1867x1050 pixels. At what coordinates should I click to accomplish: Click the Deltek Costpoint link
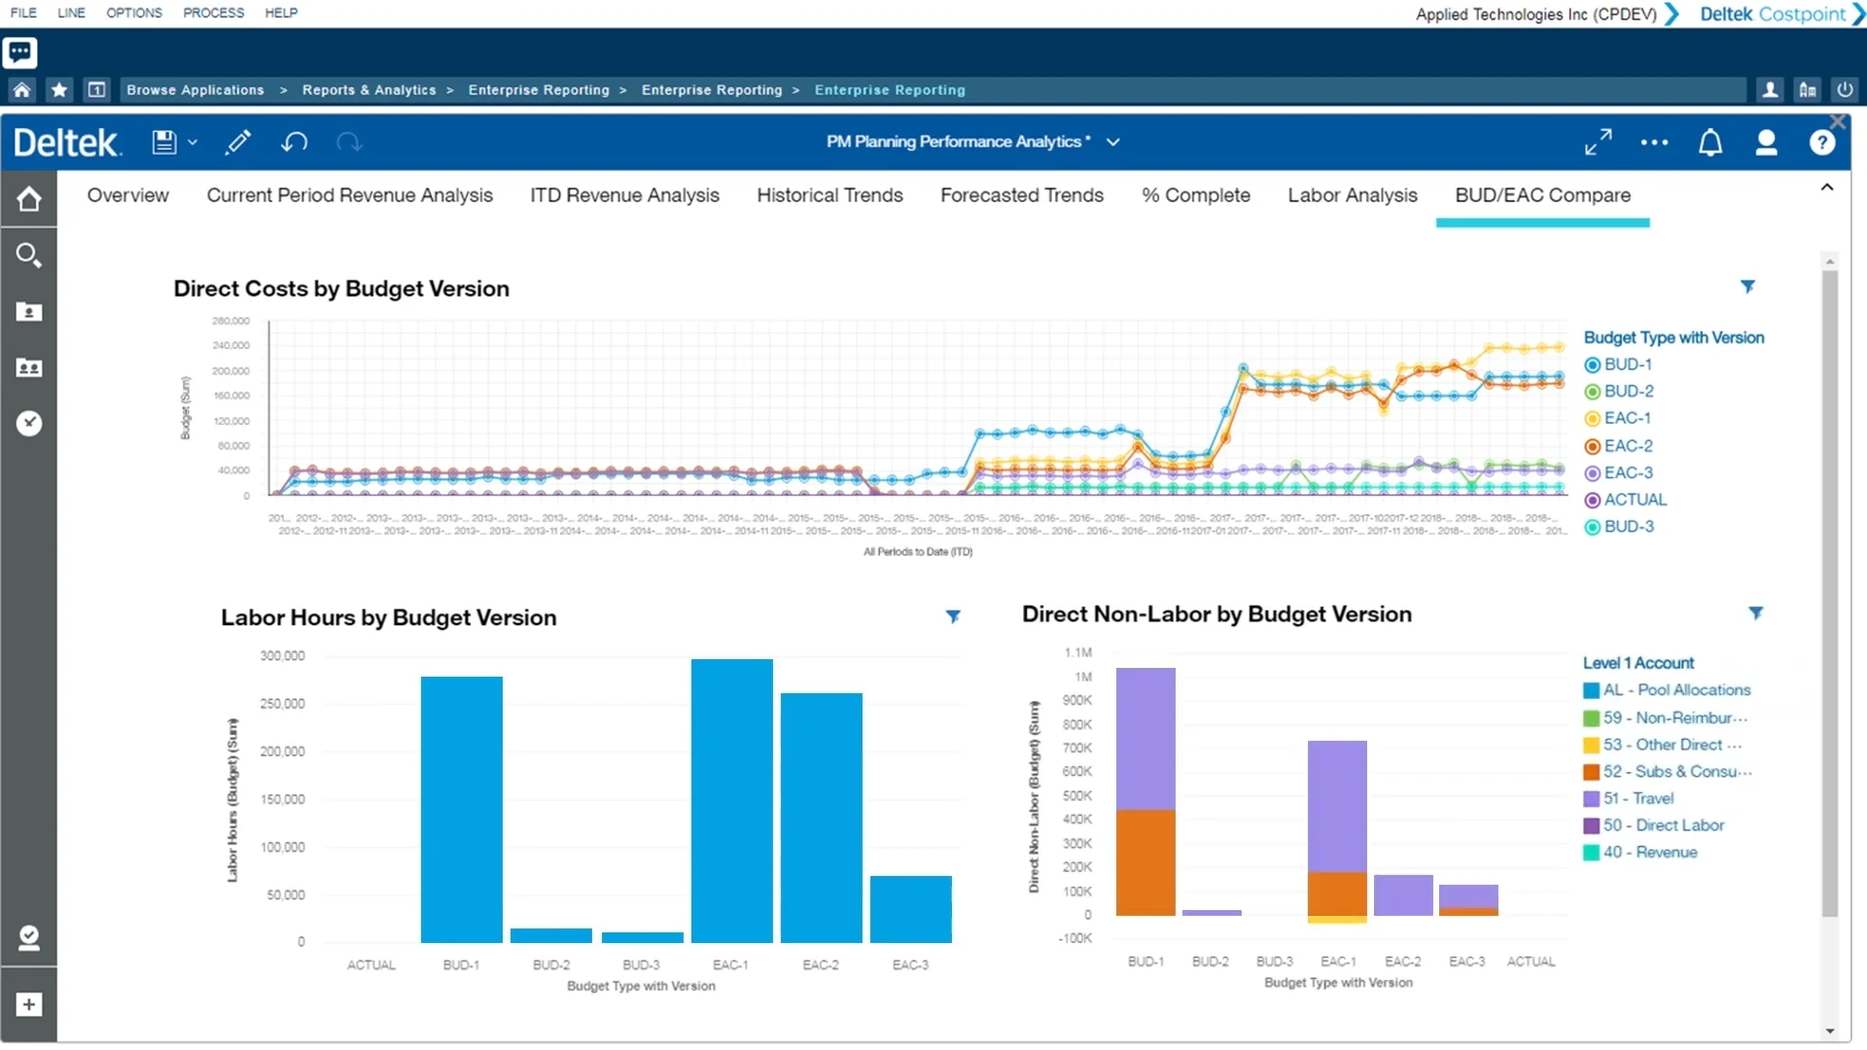[1778, 14]
